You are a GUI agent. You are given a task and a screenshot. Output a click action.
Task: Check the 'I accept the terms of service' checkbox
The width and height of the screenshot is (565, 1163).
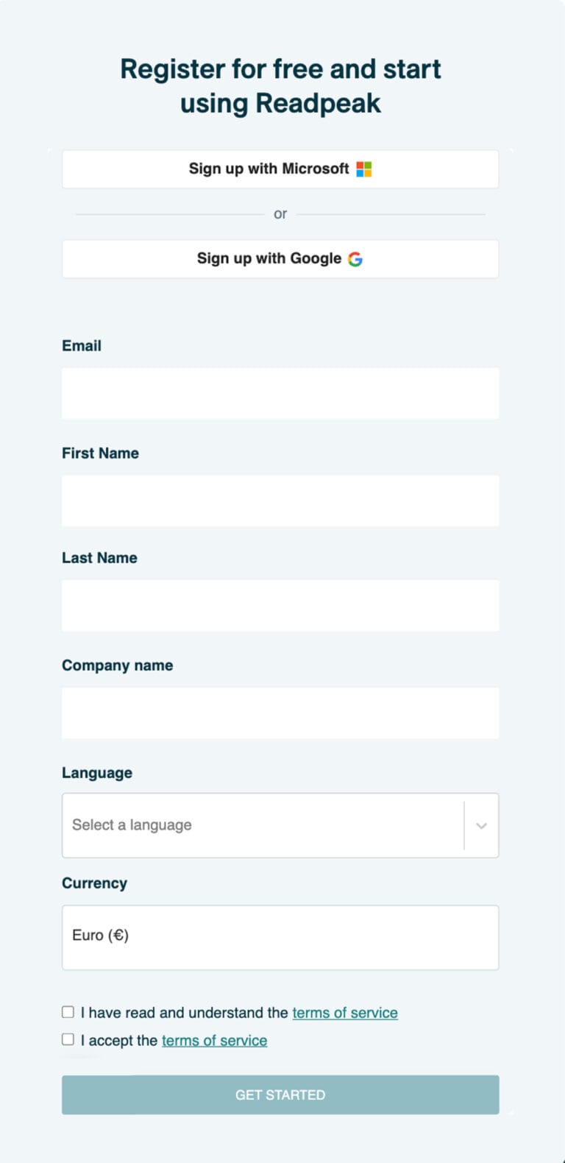tap(68, 1039)
